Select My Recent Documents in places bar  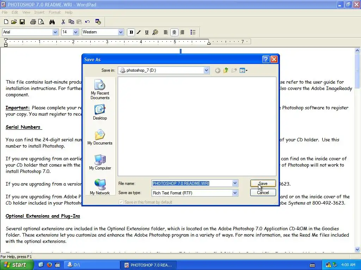coord(100,89)
